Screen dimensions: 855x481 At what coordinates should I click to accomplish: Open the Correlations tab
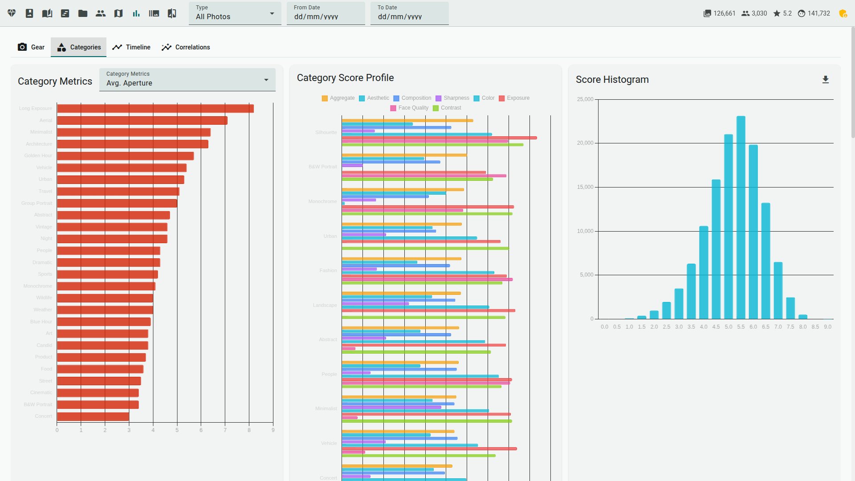point(186,47)
